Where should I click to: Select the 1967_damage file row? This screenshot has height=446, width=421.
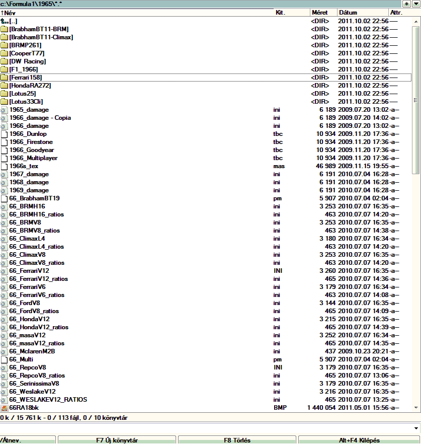click(x=206, y=174)
